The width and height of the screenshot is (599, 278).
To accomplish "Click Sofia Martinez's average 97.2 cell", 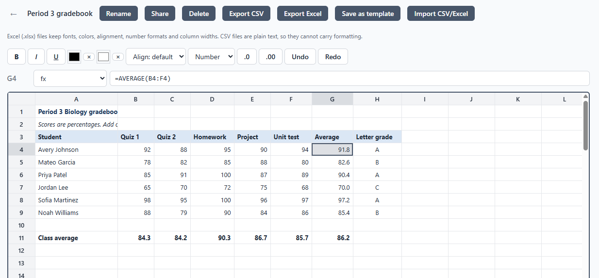I will pos(333,200).
